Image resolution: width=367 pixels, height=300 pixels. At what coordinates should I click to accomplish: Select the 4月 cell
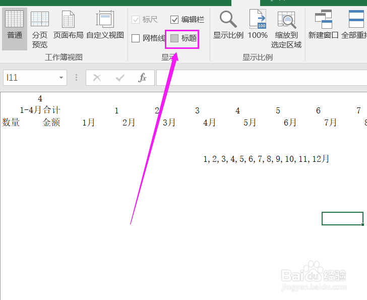[209, 123]
